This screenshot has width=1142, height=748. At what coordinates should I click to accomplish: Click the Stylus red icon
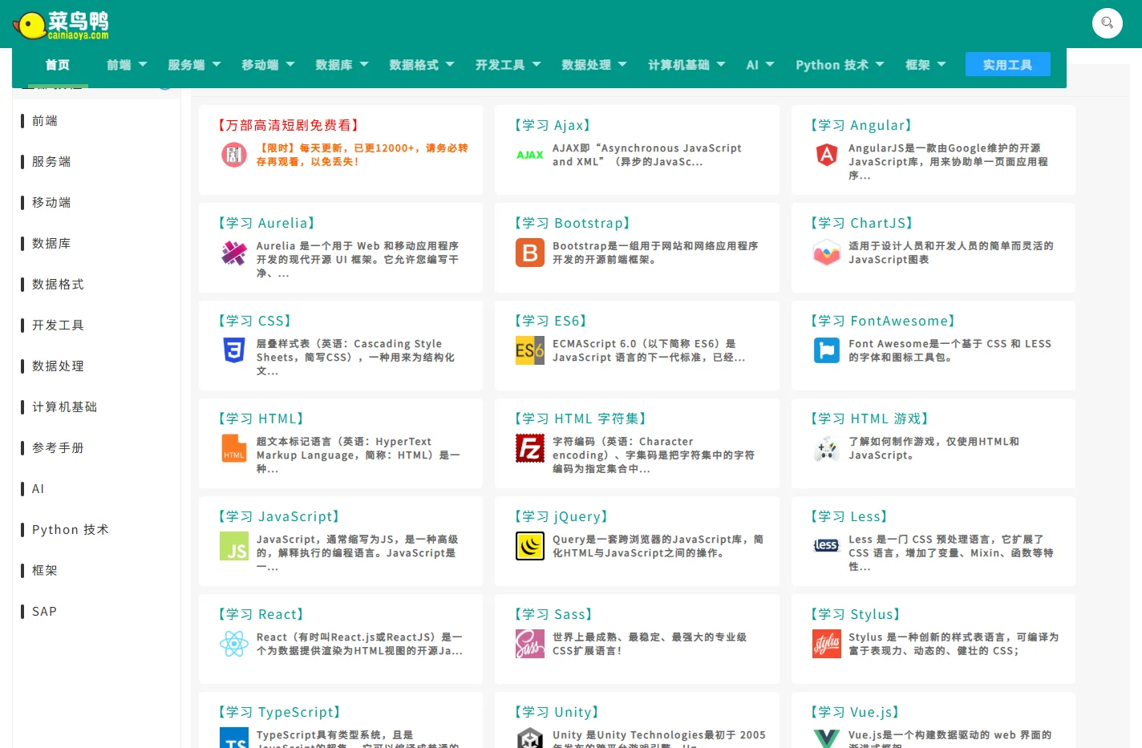click(826, 644)
